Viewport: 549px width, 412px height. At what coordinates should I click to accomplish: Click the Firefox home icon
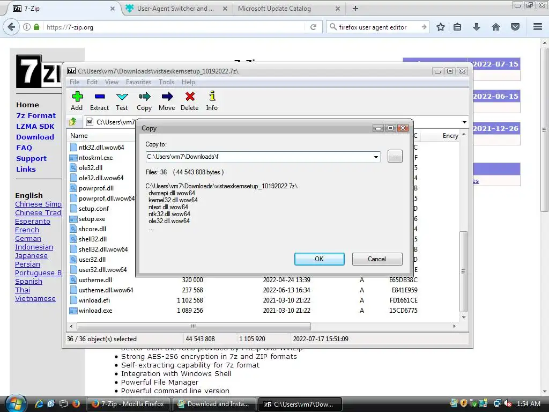pyautogui.click(x=496, y=27)
